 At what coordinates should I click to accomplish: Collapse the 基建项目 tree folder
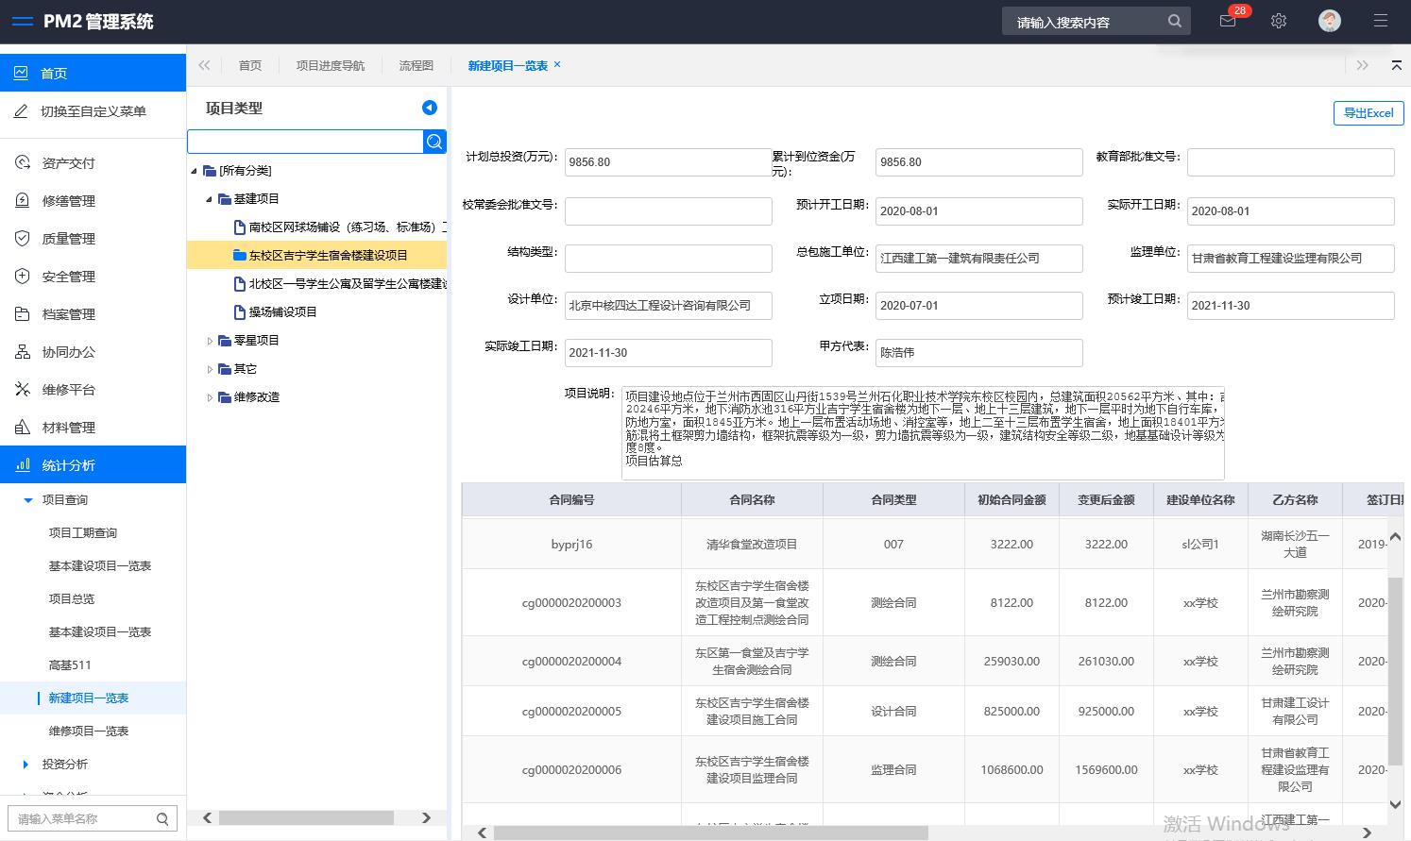click(x=210, y=199)
